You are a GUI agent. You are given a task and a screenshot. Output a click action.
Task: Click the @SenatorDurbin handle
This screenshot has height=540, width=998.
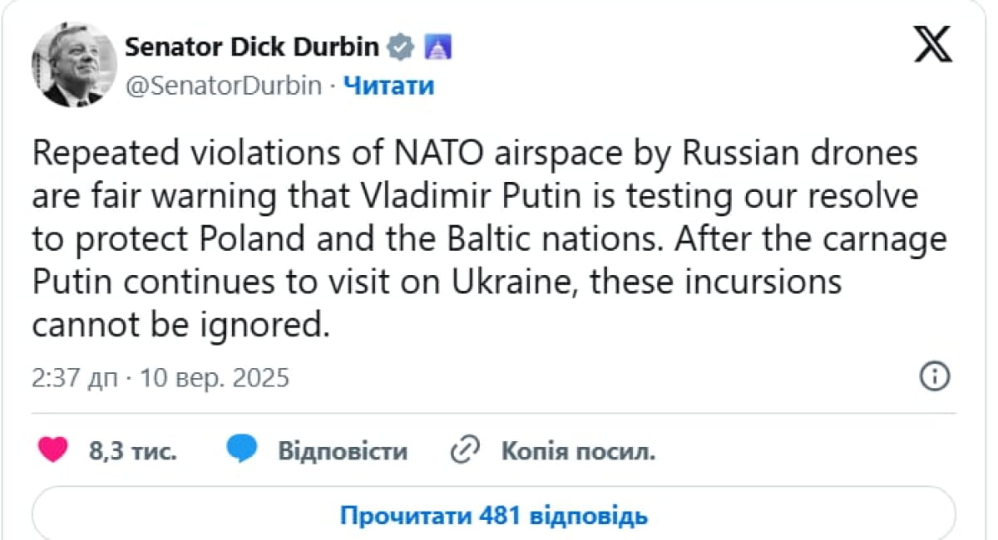click(x=223, y=86)
